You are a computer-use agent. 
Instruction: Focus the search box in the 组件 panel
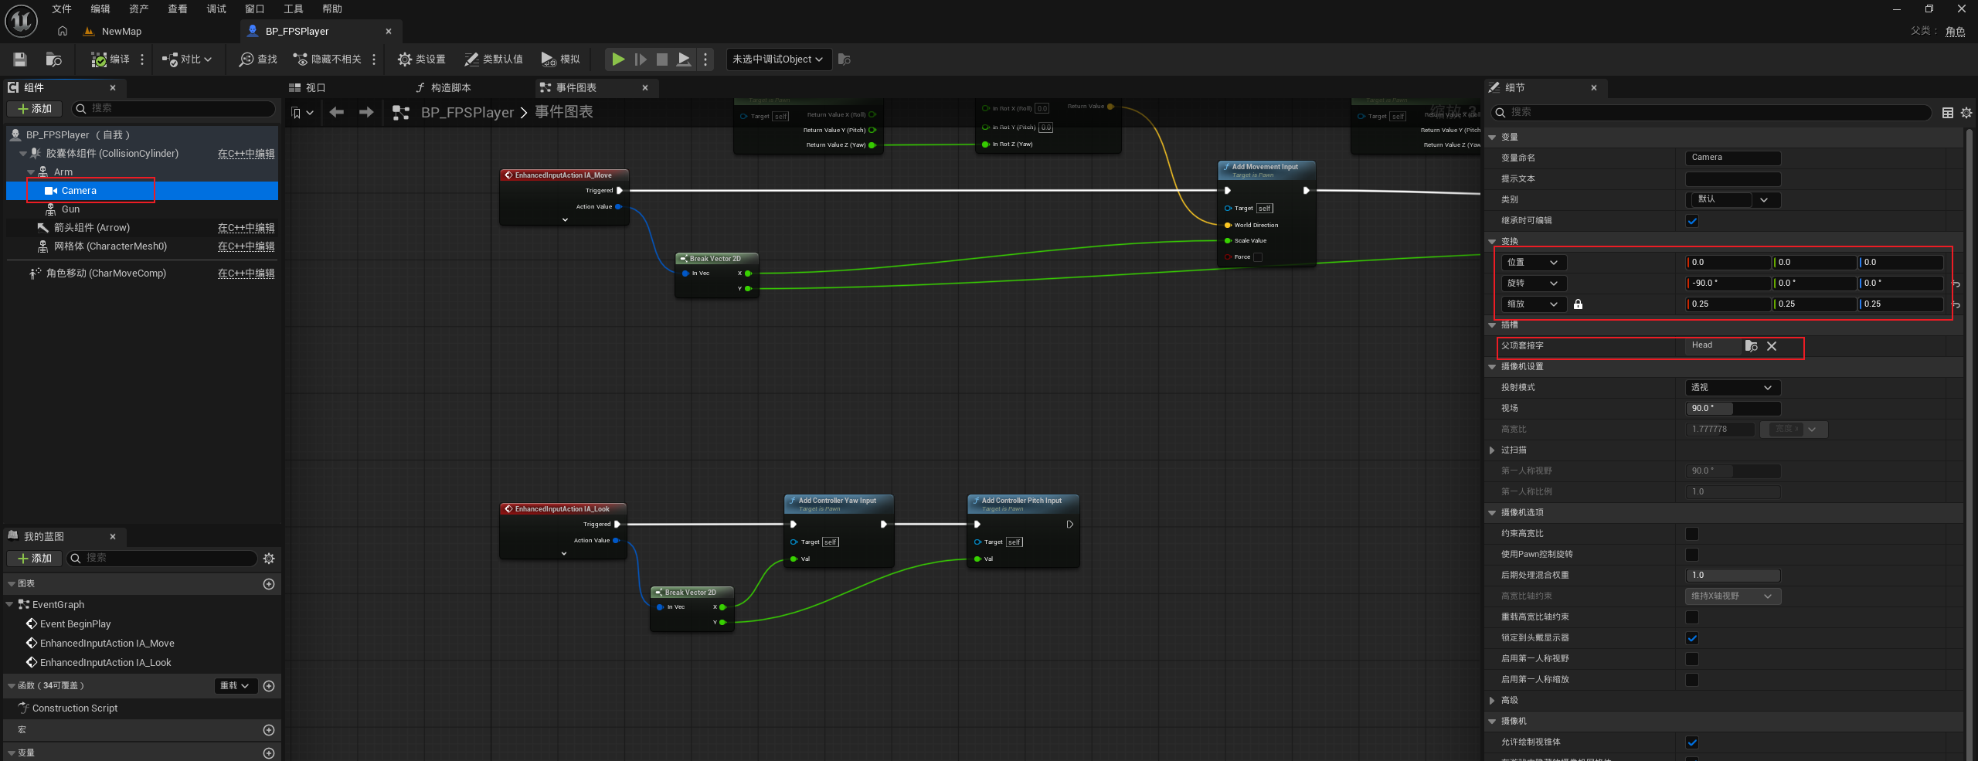pos(173,109)
